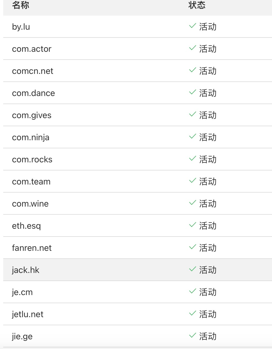Open the com.gives domain entry

[32, 115]
